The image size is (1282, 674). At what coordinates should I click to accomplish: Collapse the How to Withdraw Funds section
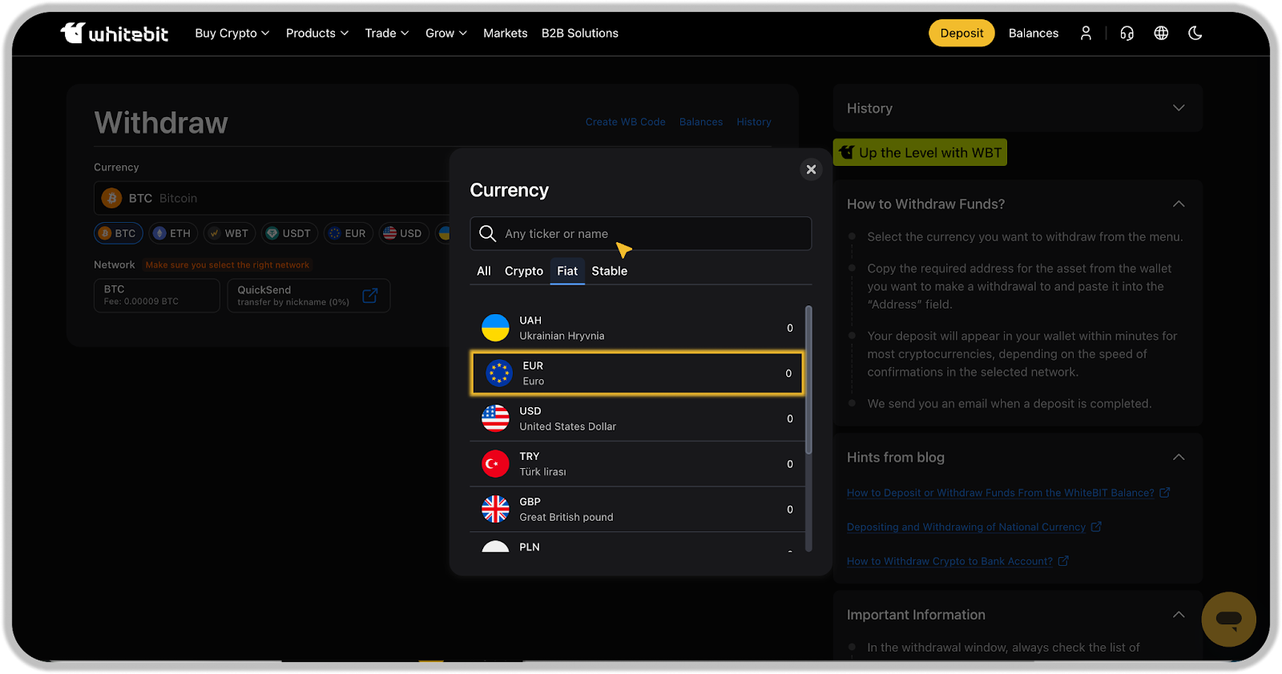pyautogui.click(x=1178, y=204)
